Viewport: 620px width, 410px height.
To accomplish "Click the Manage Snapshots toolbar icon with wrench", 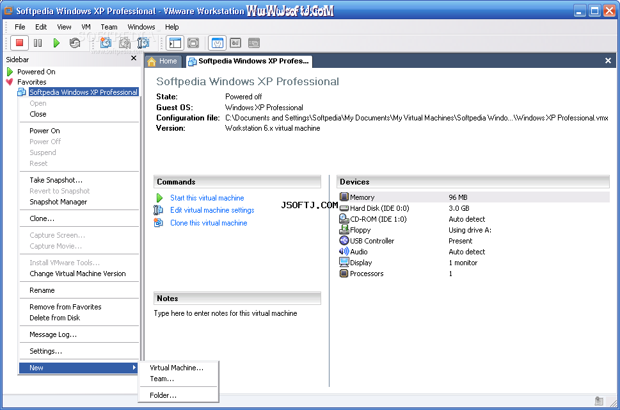I will click(x=143, y=43).
